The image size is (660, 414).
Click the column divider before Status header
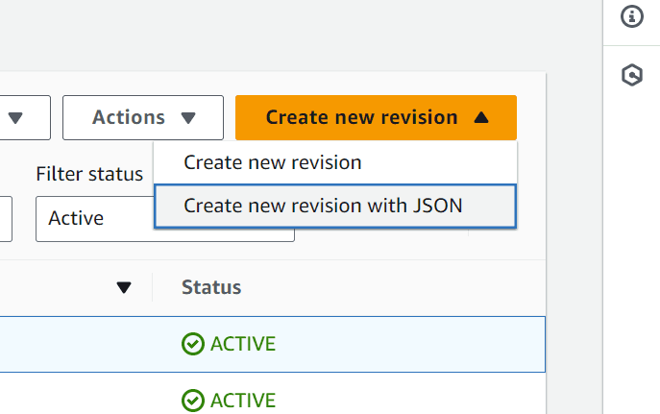pyautogui.click(x=153, y=287)
